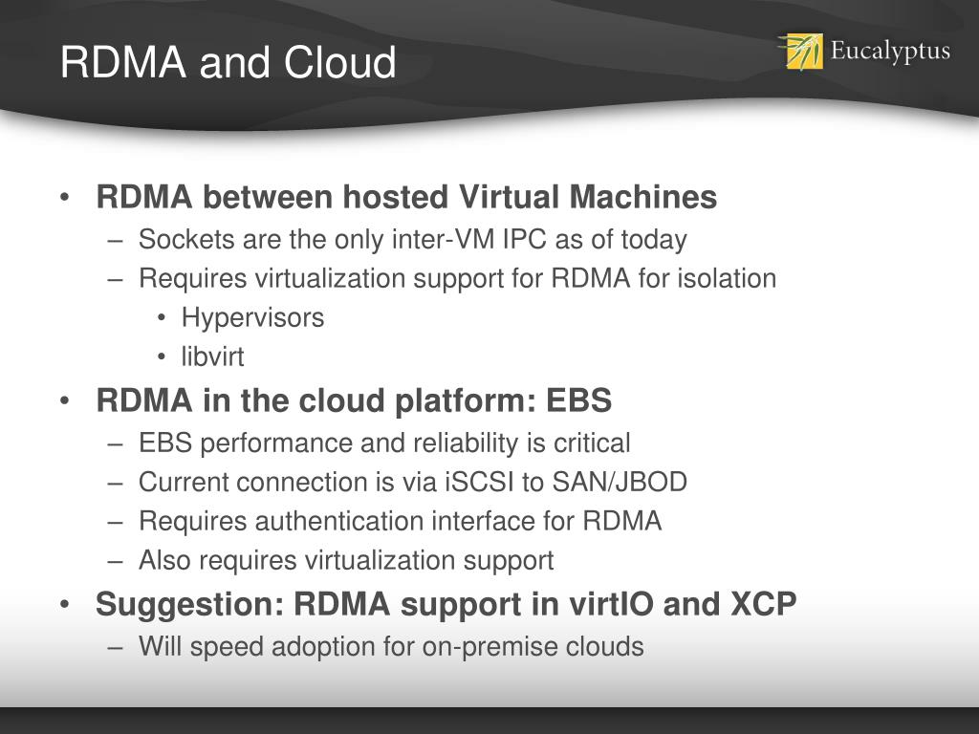Viewport: 979px width, 734px height.
Task: Click EBS performance and reliability line
Action: tap(384, 443)
